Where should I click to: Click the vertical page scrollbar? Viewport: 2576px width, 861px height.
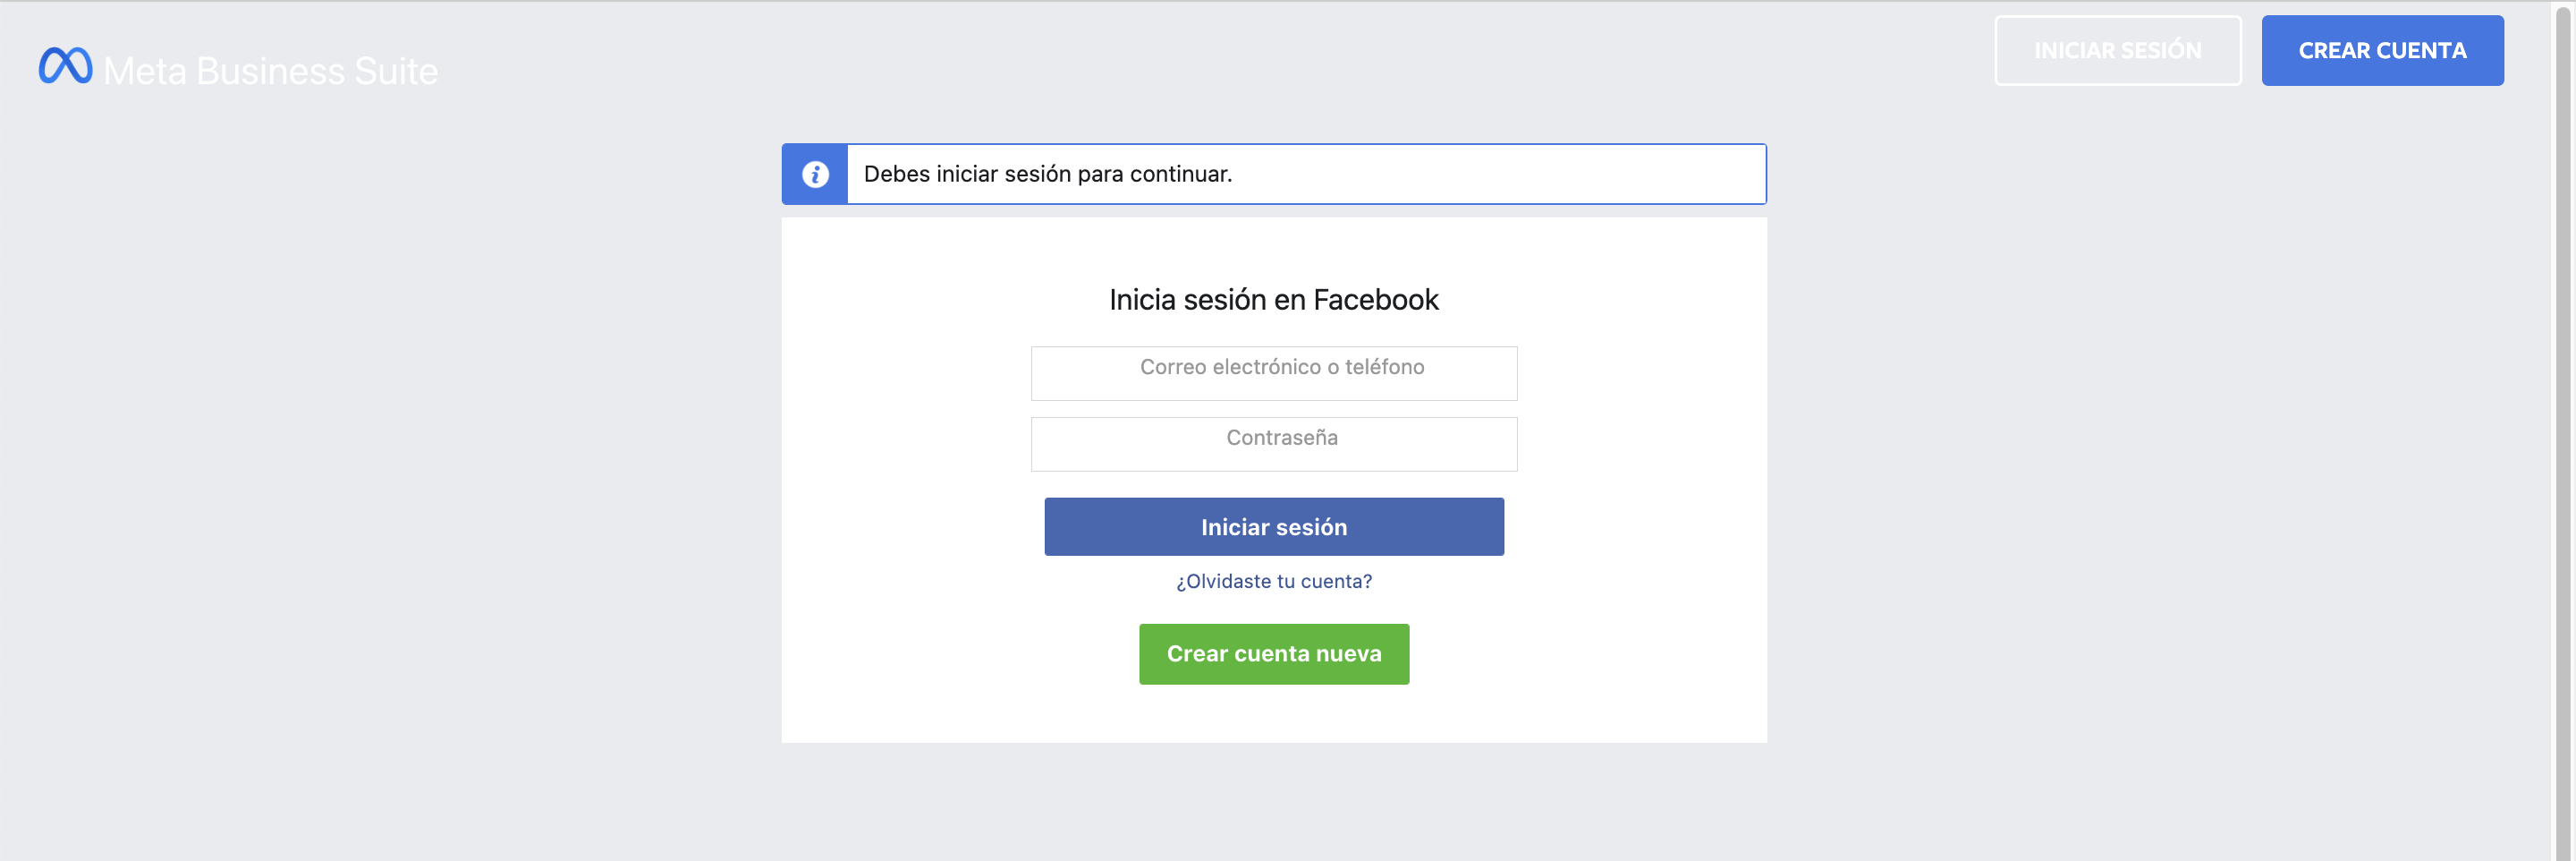2563,430
